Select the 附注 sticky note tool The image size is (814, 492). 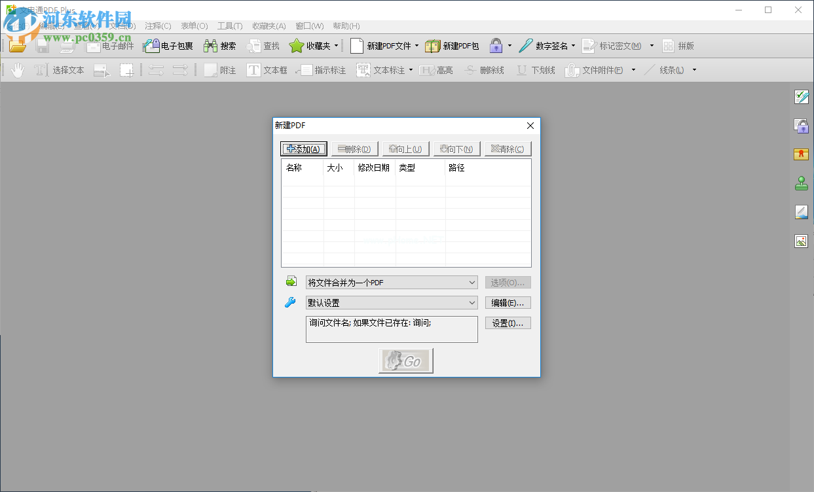pyautogui.click(x=219, y=69)
